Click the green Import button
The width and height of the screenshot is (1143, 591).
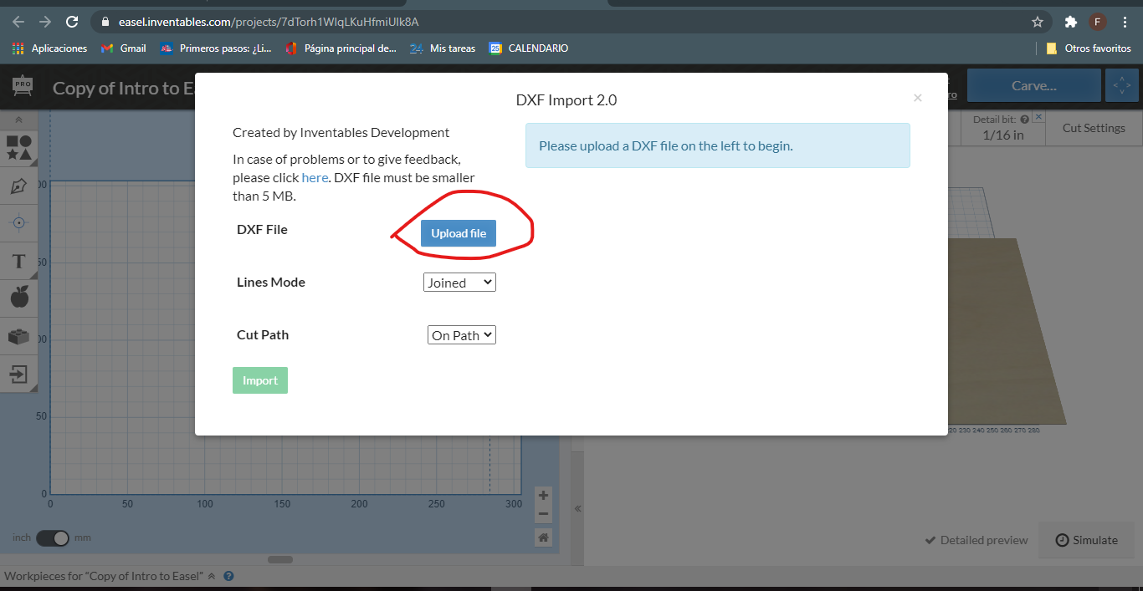(260, 380)
